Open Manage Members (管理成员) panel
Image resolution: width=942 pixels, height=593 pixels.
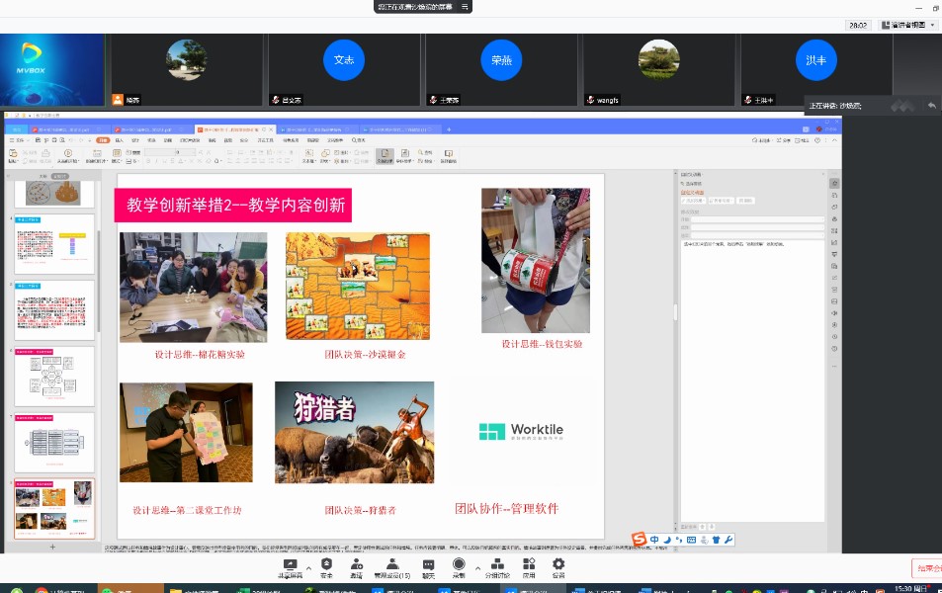tap(392, 565)
